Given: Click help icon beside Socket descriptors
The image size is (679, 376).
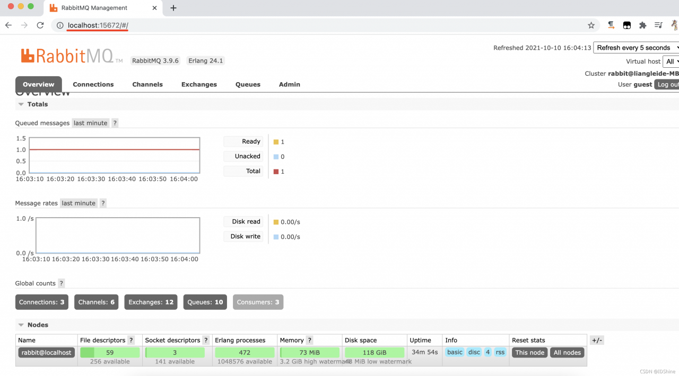Looking at the screenshot, I should (206, 341).
